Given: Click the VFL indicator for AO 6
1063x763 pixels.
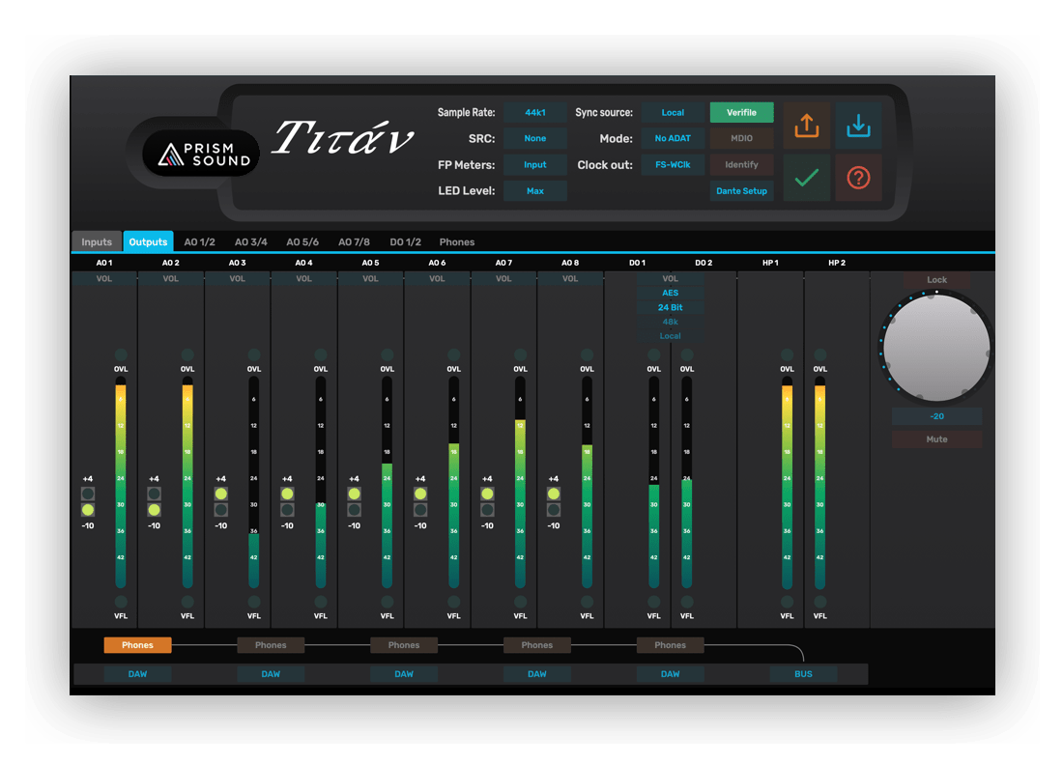Looking at the screenshot, I should pyautogui.click(x=453, y=602).
